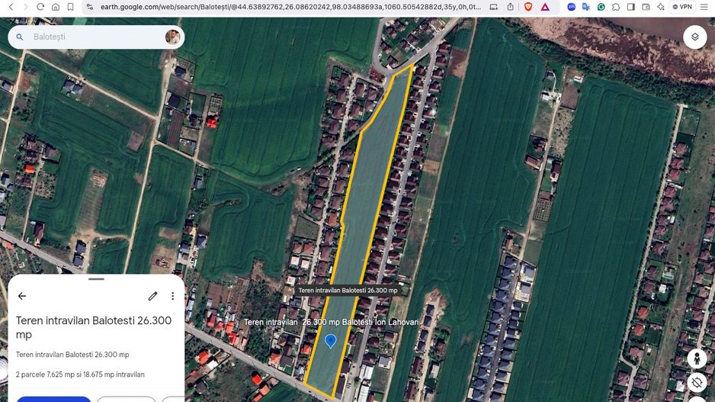This screenshot has height=402, width=715.
Task: Click the magnifier icon in Earth search box
Action: coord(20,37)
